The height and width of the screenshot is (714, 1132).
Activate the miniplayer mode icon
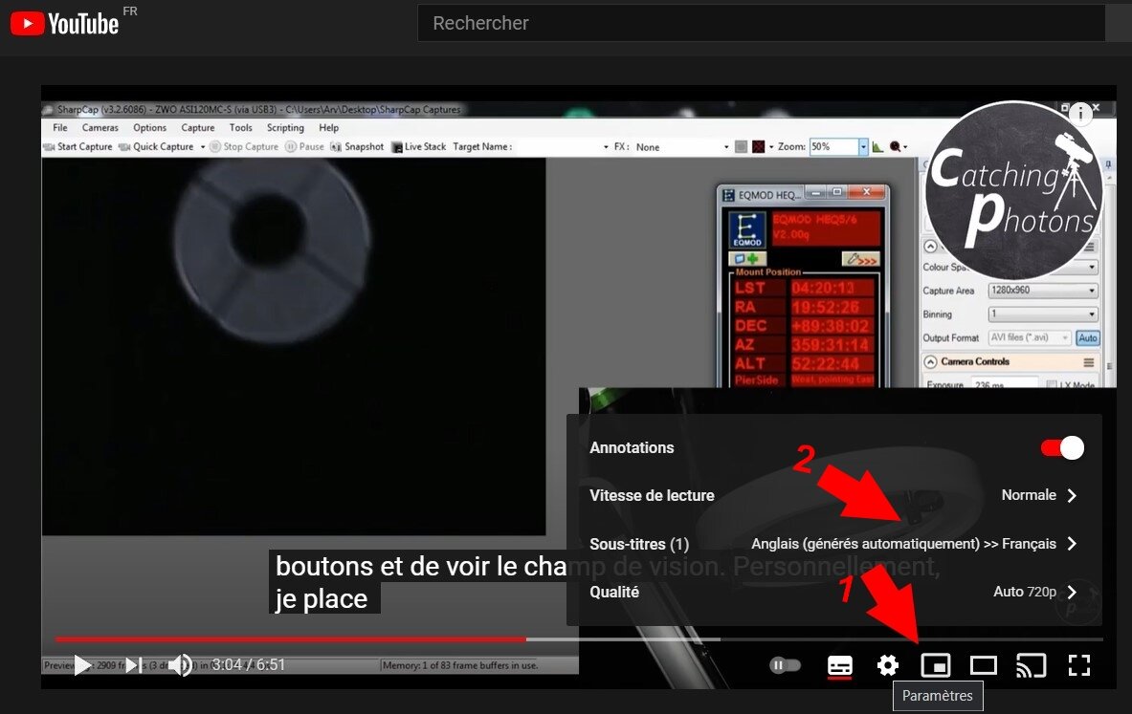click(x=936, y=665)
